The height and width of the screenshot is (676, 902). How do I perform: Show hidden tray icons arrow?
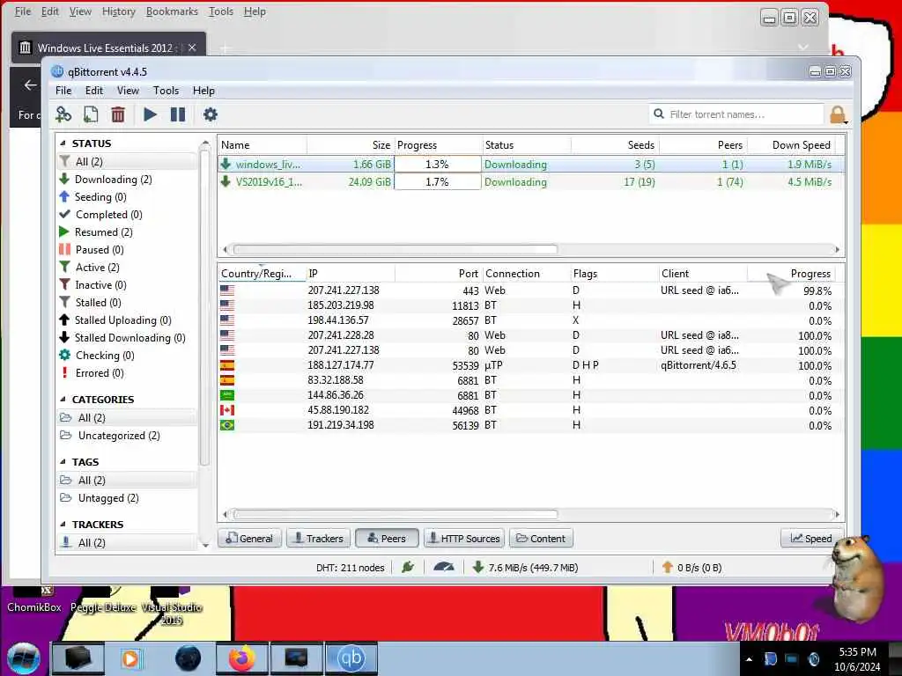[x=749, y=659]
